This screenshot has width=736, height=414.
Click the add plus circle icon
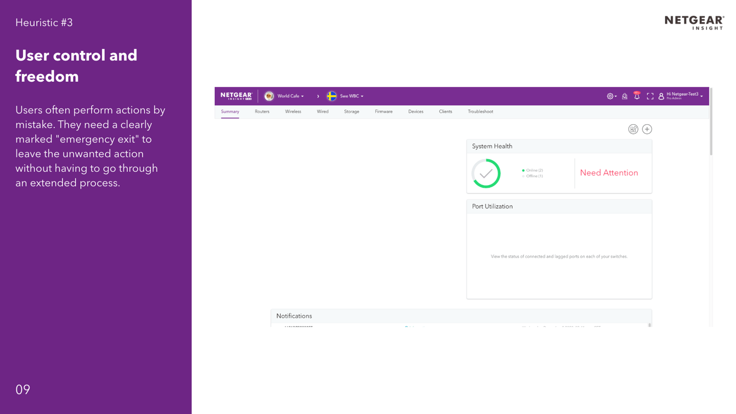pyautogui.click(x=647, y=129)
